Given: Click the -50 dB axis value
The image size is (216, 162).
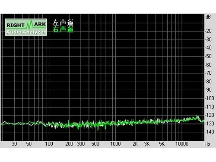Looking at the screenshot, I should tap(208, 56).
